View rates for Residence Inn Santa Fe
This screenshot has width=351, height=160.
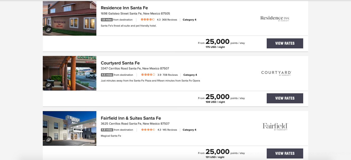285,43
